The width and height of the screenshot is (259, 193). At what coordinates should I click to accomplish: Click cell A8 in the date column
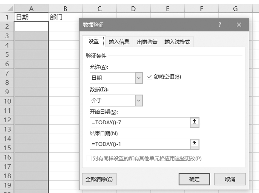pos(31,82)
